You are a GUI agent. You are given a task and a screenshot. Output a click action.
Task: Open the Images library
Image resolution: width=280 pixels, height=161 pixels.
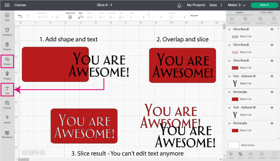7,75
